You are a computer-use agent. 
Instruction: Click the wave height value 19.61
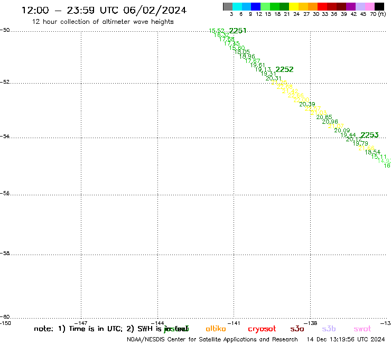[x=258, y=65]
